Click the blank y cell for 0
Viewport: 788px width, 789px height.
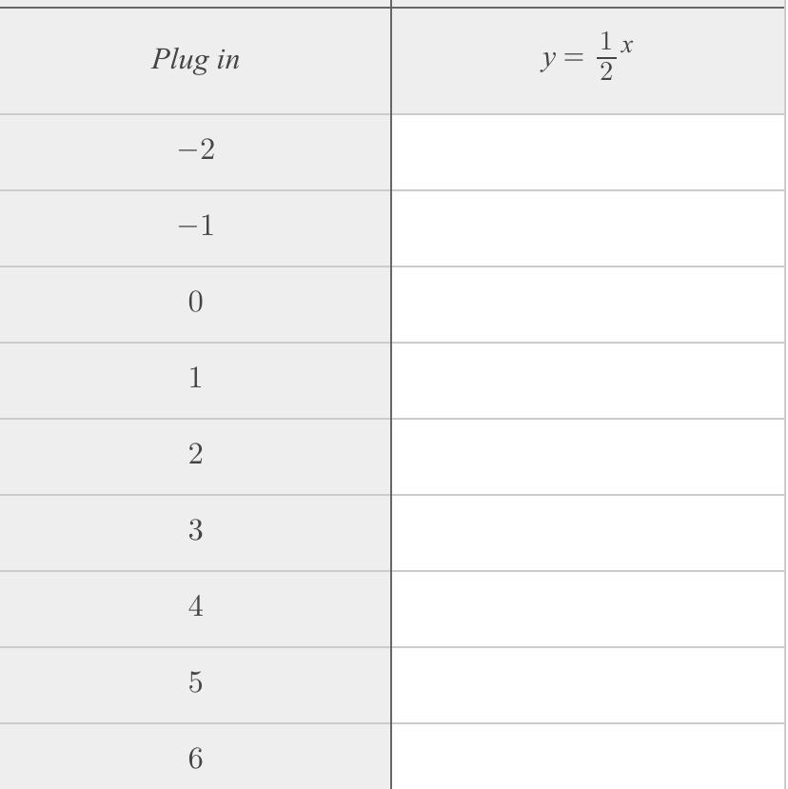[x=588, y=305]
